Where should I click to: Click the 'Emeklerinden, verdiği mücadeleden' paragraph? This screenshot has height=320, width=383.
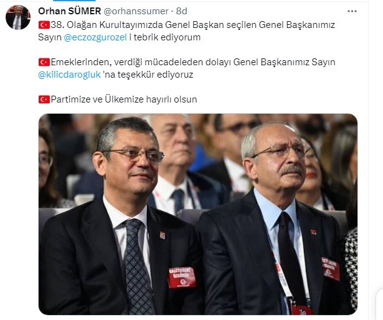pyautogui.click(x=186, y=68)
